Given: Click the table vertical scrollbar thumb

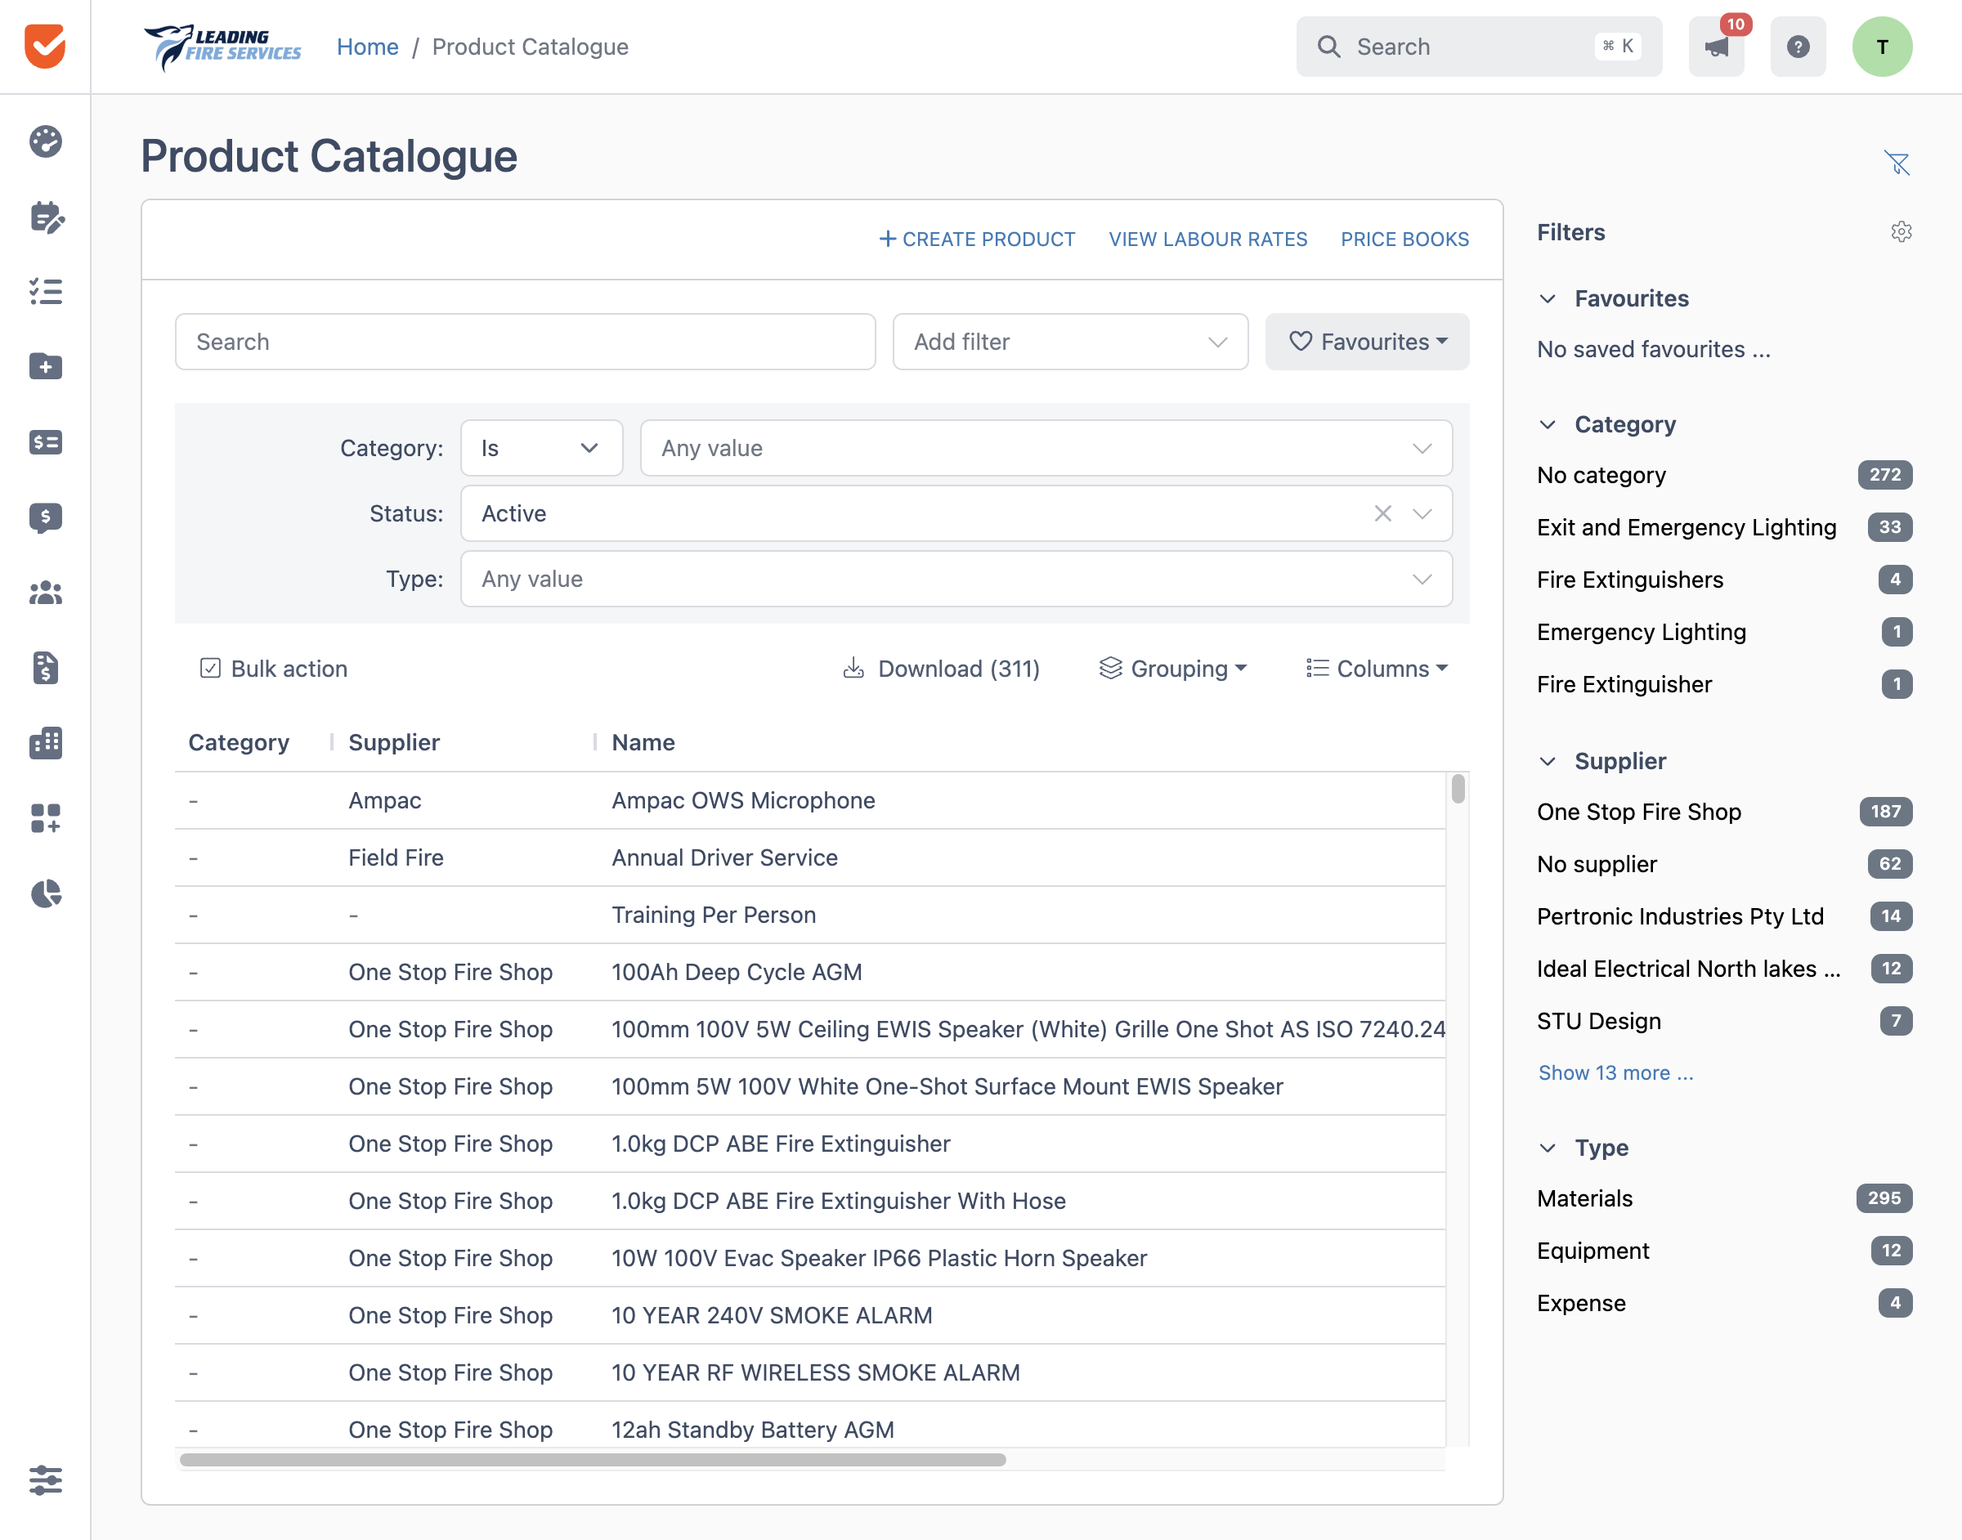Looking at the screenshot, I should pyautogui.click(x=1457, y=789).
